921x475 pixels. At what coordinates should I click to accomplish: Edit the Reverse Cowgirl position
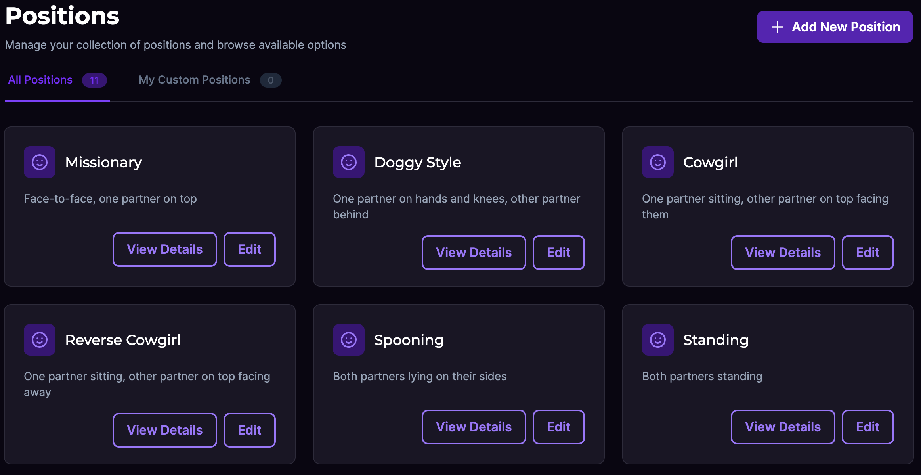tap(250, 430)
